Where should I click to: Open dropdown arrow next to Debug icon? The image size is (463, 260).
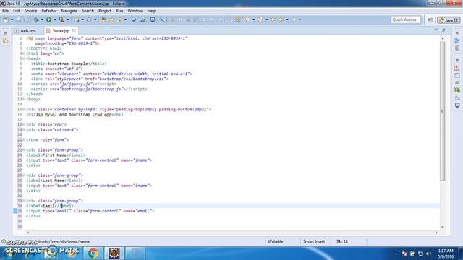42,19
